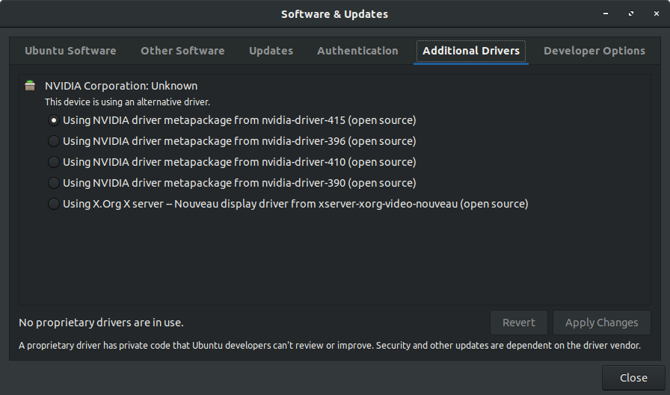The width and height of the screenshot is (670, 395).
Task: Click the Revert button
Action: (519, 323)
